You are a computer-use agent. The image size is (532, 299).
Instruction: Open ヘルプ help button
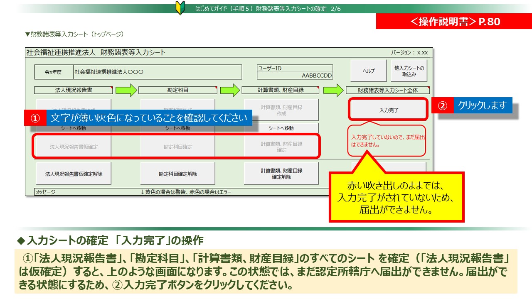[x=368, y=71]
